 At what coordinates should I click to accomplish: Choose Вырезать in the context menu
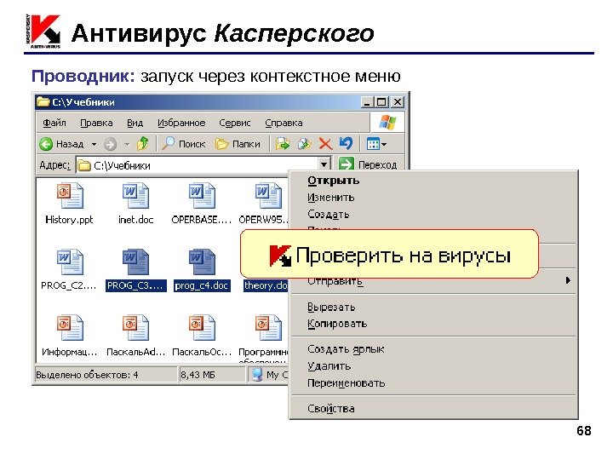(x=331, y=307)
